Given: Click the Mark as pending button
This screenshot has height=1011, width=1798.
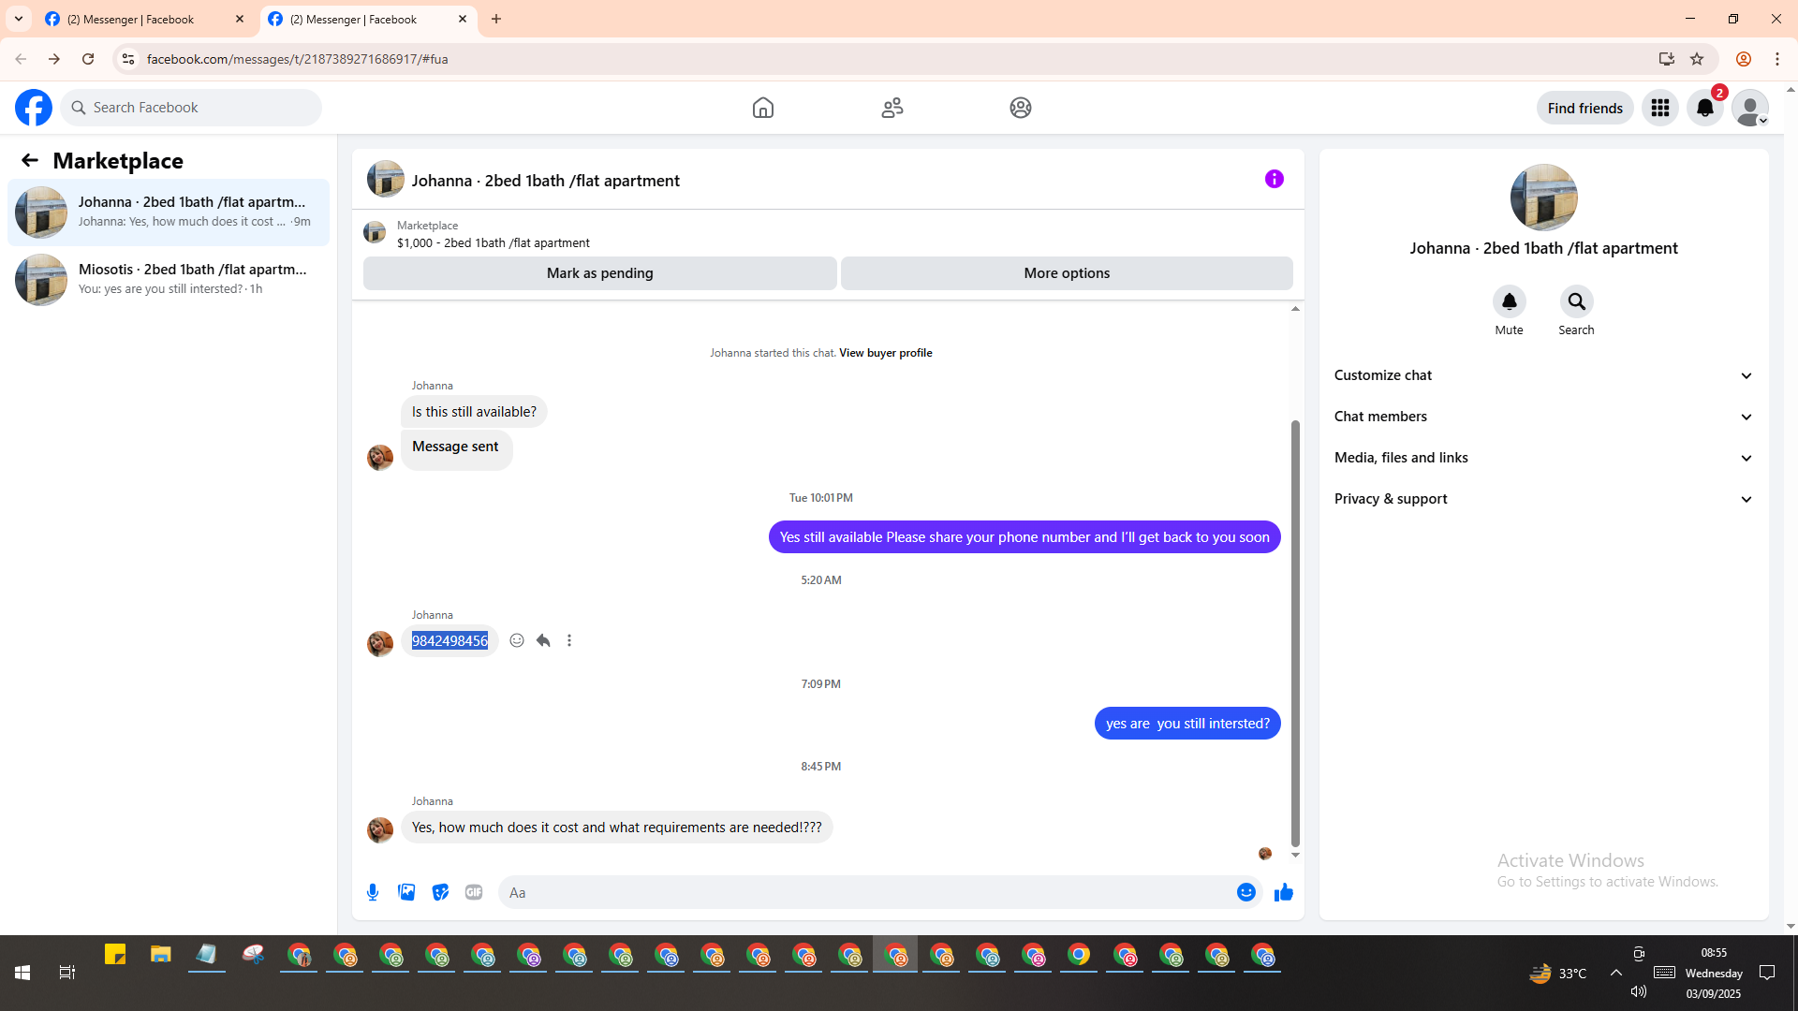Looking at the screenshot, I should click(600, 273).
